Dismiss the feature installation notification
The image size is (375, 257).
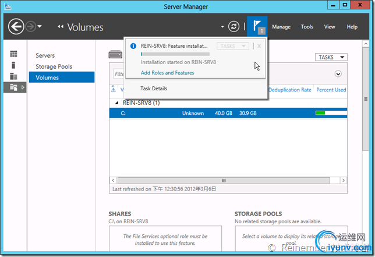click(x=259, y=46)
